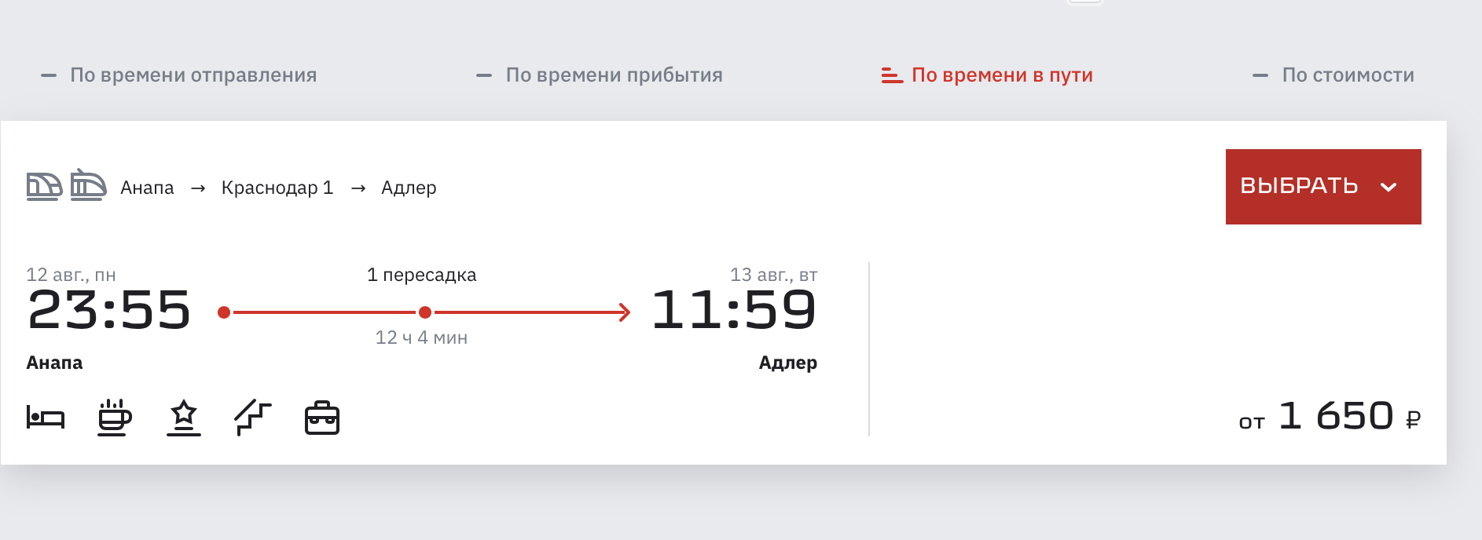
Task: Click the second train icon before Анапа
Action: tap(88, 186)
